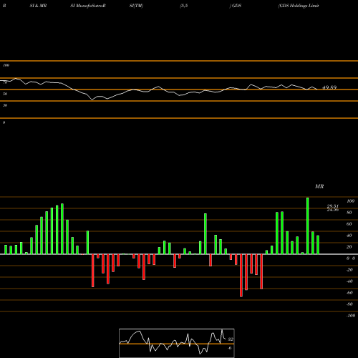
Task: Click the 'MR' panel label
Action: (319, 186)
